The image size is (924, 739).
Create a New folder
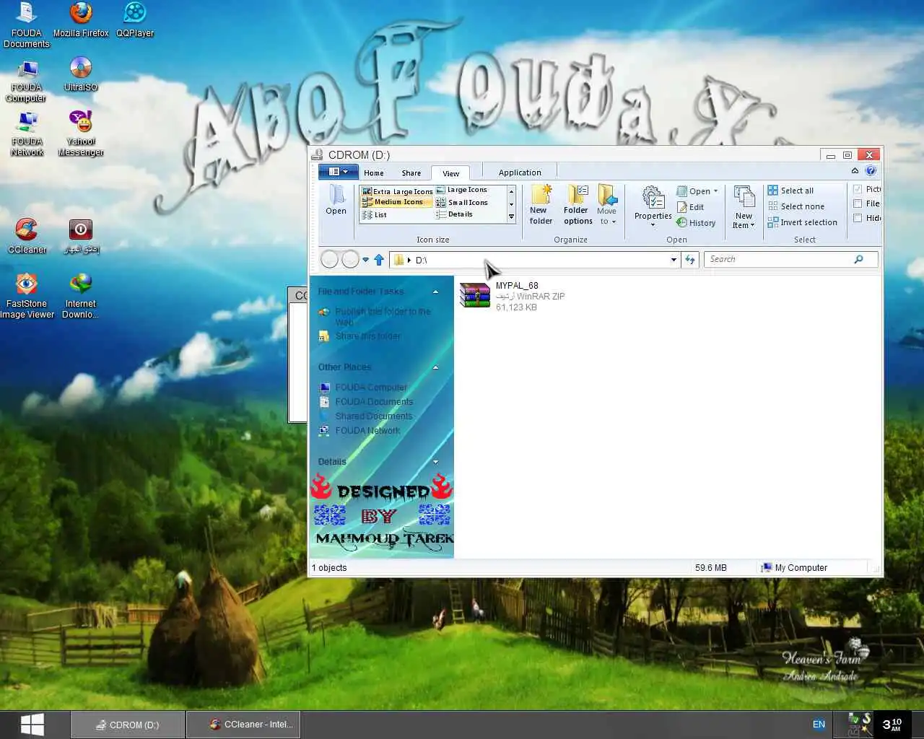tap(541, 204)
